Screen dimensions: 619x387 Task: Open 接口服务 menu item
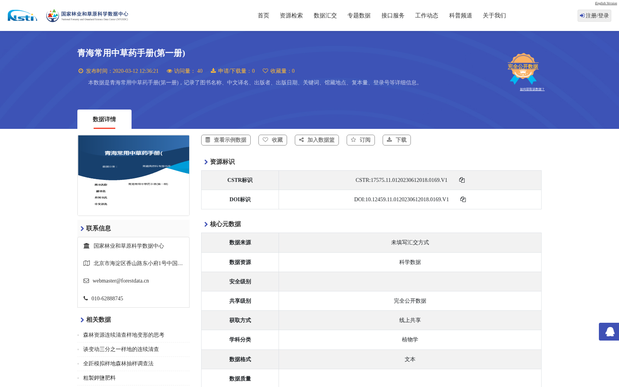393,15
